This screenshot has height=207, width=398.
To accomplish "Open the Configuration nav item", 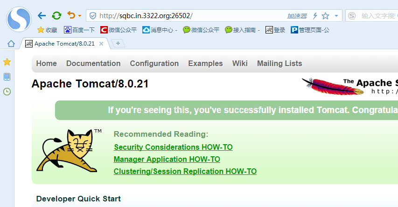I will tap(154, 63).
